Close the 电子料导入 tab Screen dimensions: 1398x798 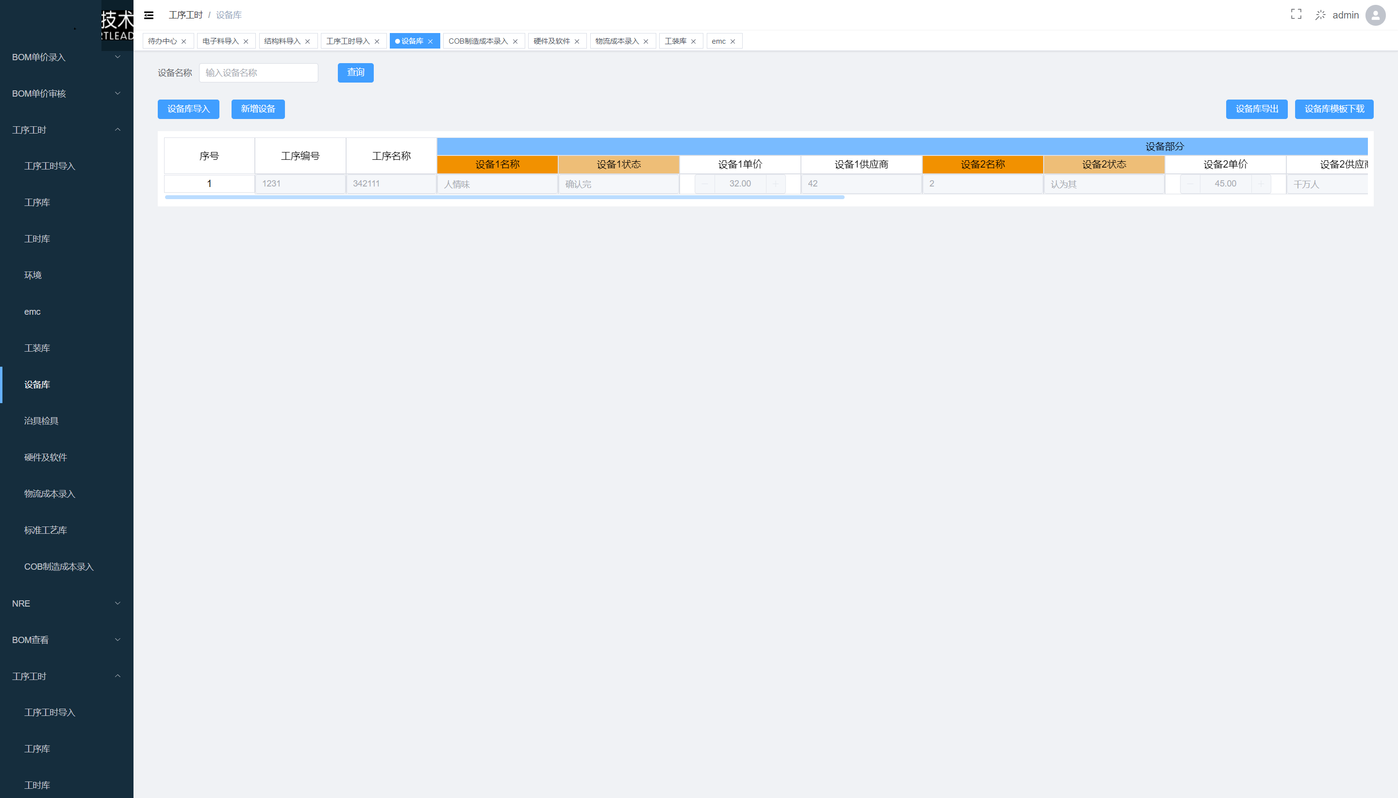246,42
